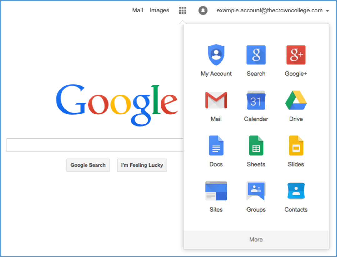Click the I'm Feeling Lucky button
The width and height of the screenshot is (337, 257).
[142, 165]
